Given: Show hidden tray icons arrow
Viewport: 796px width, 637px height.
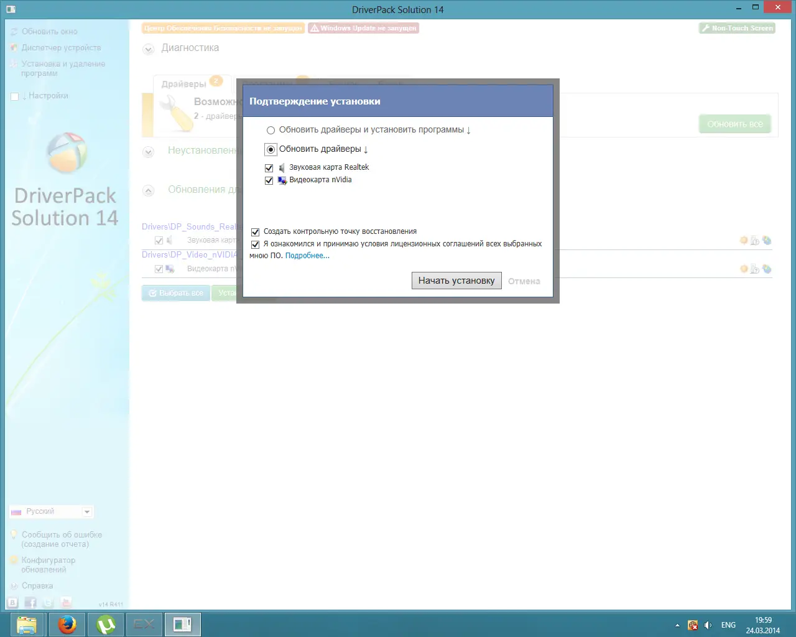Looking at the screenshot, I should (677, 625).
